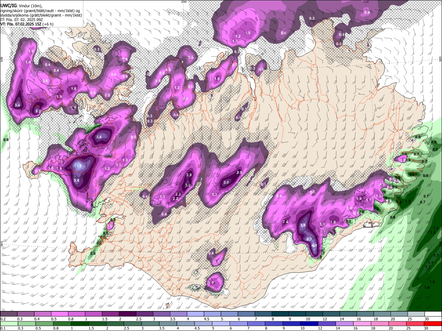
Task: Click the 2.9 snowfall value on the map
Action: (x=189, y=175)
